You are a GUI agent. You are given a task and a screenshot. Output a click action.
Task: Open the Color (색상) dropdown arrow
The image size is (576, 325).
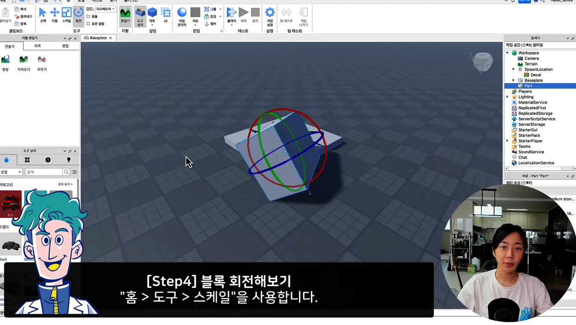coord(195,25)
